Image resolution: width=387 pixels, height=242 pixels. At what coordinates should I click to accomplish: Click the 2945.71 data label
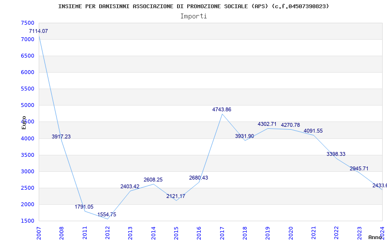(359, 168)
